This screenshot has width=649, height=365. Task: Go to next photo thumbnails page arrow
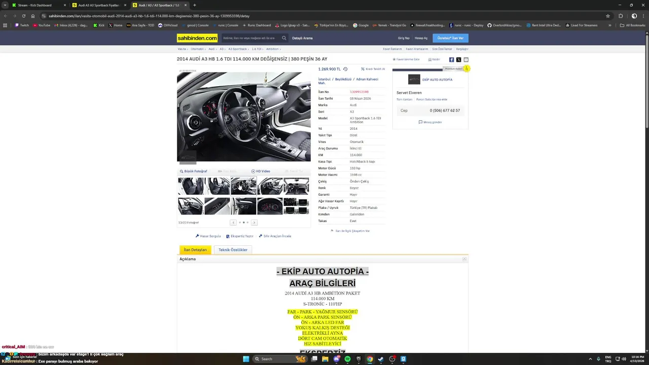[254, 223]
